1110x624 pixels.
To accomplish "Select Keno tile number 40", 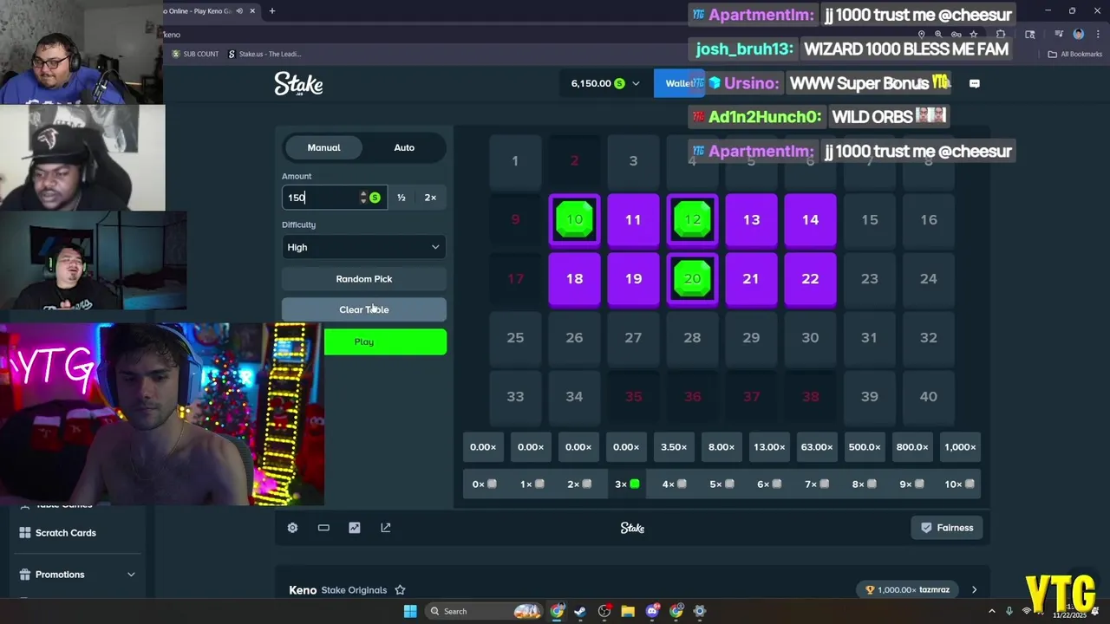I will tap(929, 397).
